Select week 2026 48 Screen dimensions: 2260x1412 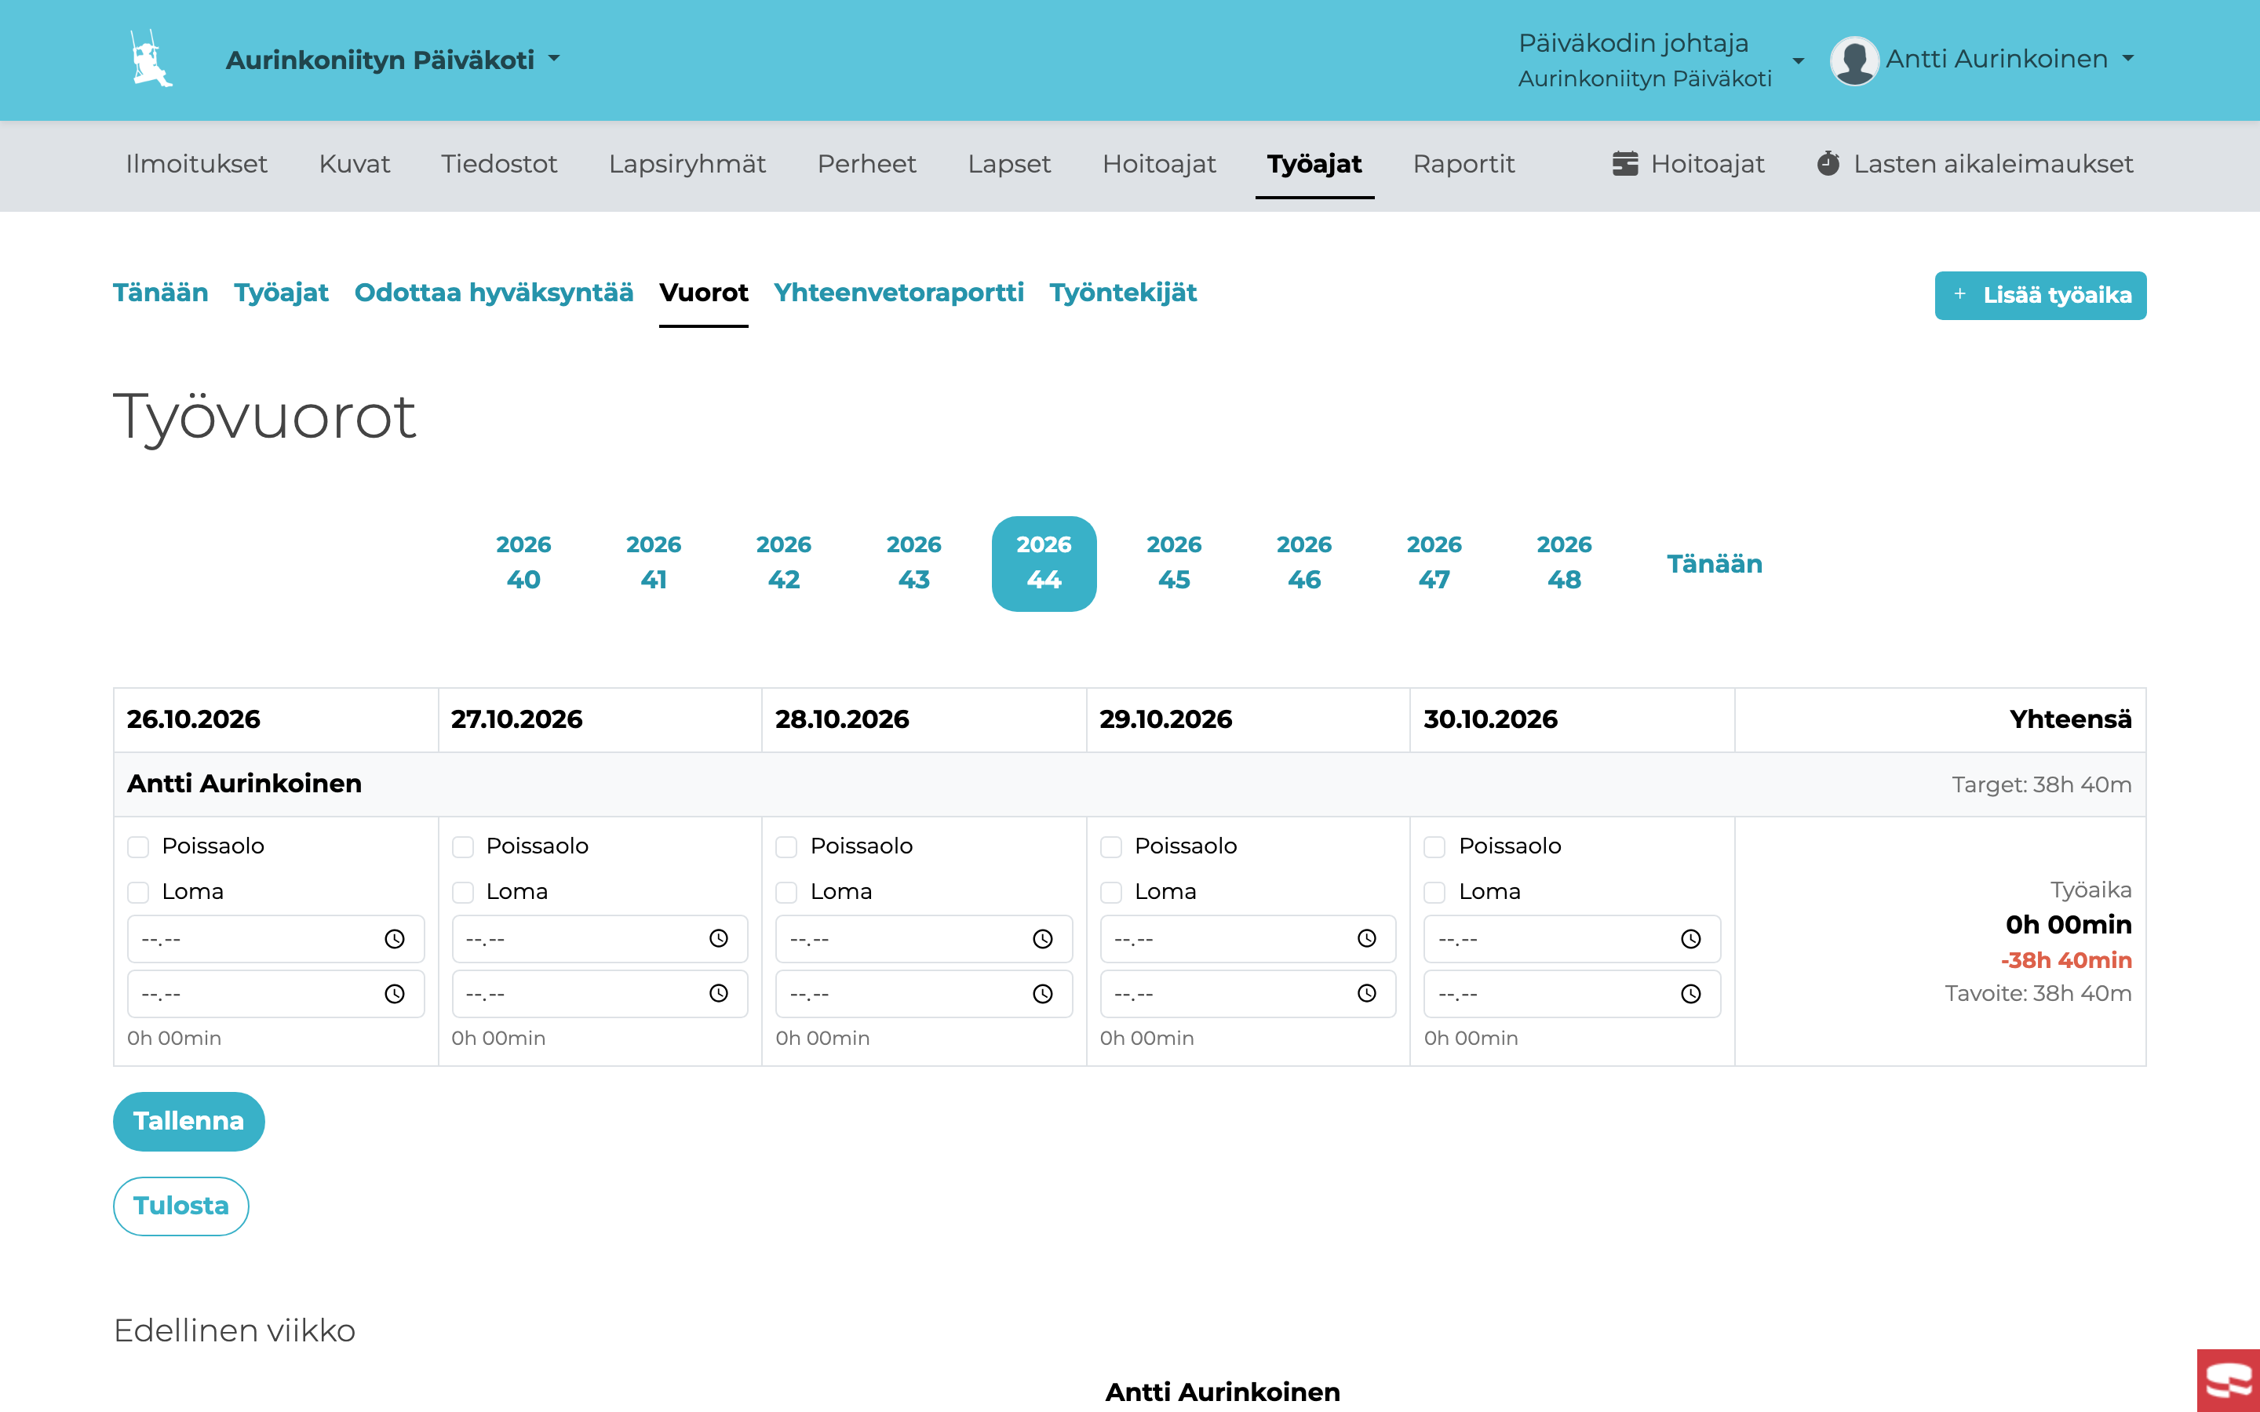[x=1564, y=563]
